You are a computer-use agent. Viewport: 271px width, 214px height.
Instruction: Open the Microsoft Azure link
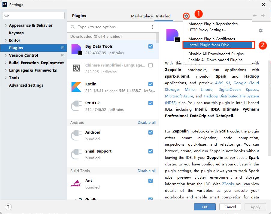(x=179, y=96)
